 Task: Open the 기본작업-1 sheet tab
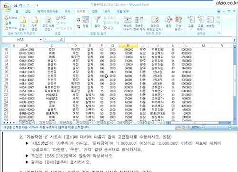pyautogui.click(x=27, y=123)
